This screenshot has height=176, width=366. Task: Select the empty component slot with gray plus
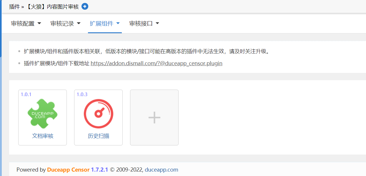point(154,117)
